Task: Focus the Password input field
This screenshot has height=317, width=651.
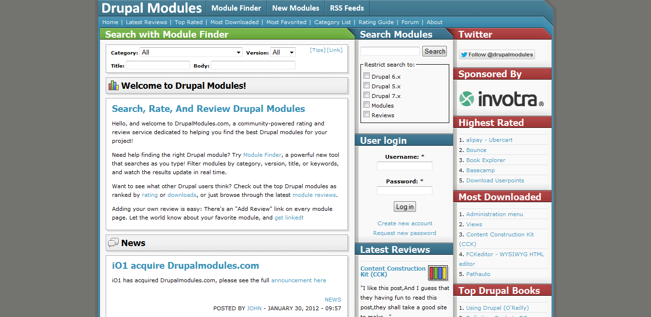Action: point(404,191)
